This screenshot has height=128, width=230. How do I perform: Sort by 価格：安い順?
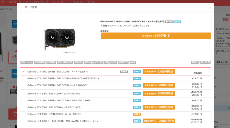205,62
